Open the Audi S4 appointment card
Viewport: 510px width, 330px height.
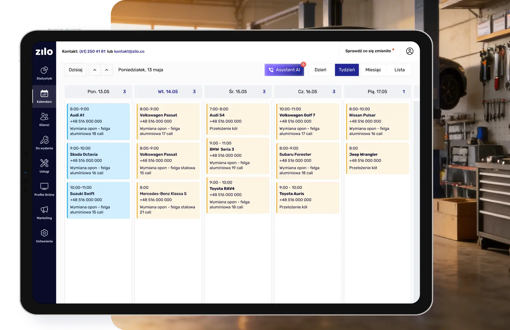(238, 119)
